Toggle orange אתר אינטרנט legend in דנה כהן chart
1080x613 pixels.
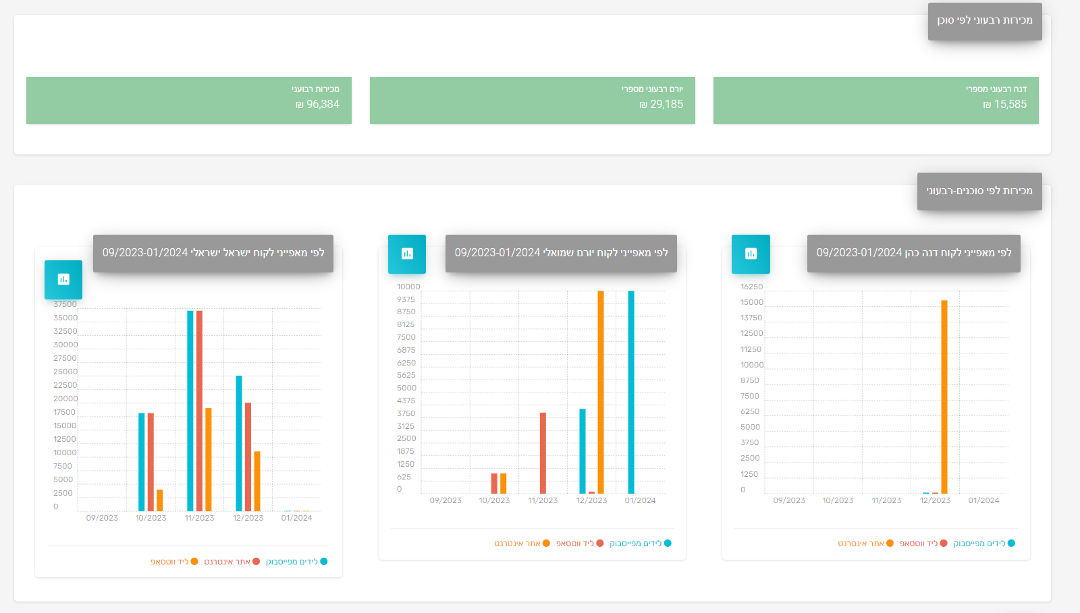[x=865, y=544]
